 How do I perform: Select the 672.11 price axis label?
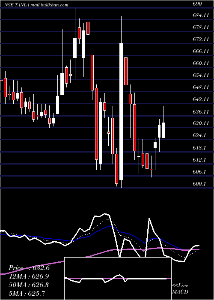[x=201, y=39]
